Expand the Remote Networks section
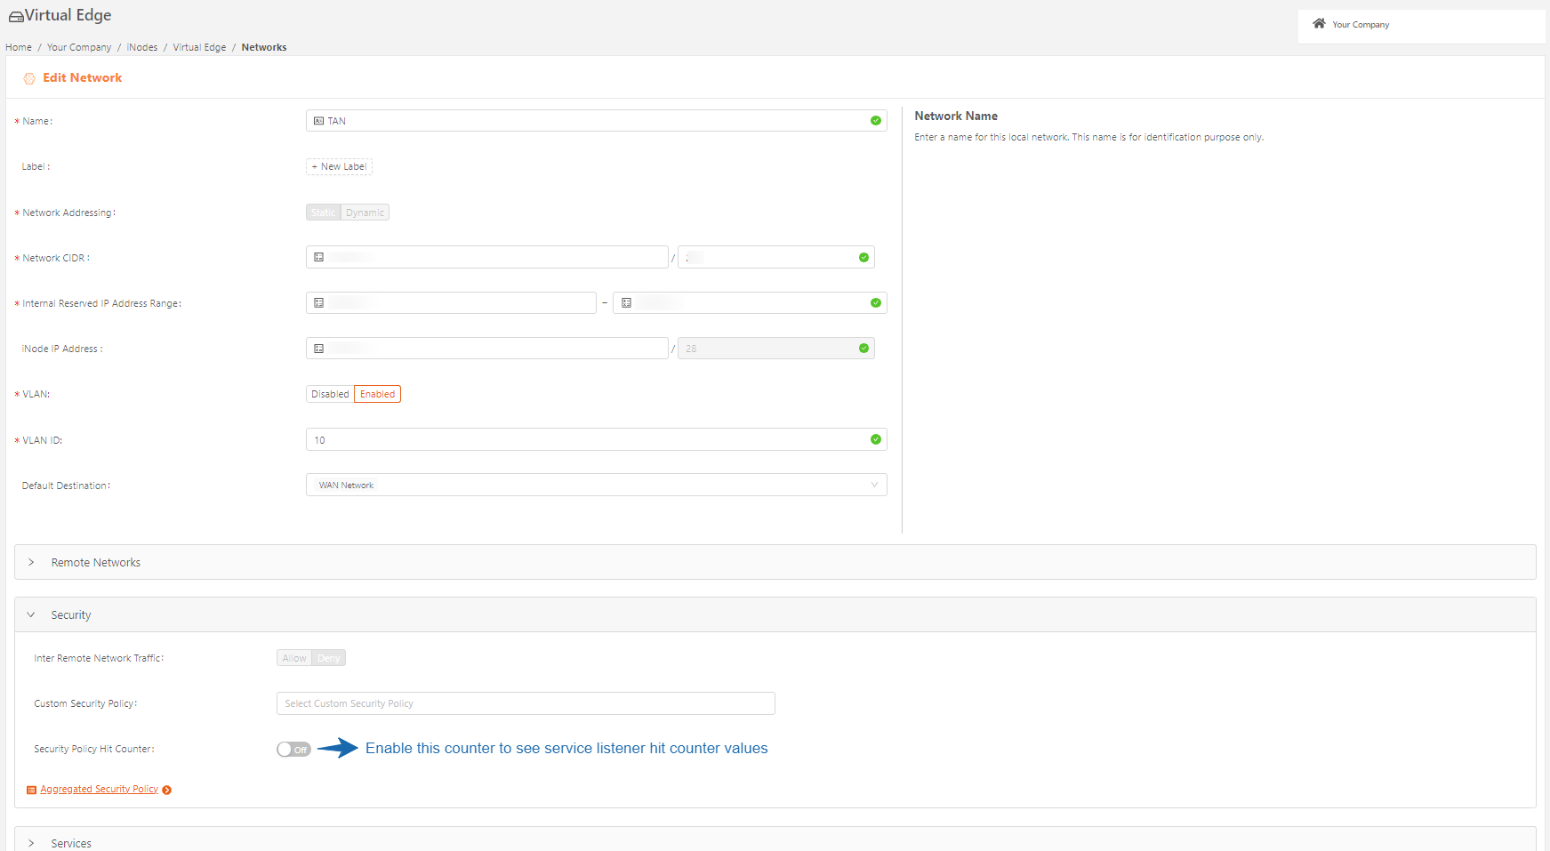The image size is (1550, 851). tap(775, 562)
